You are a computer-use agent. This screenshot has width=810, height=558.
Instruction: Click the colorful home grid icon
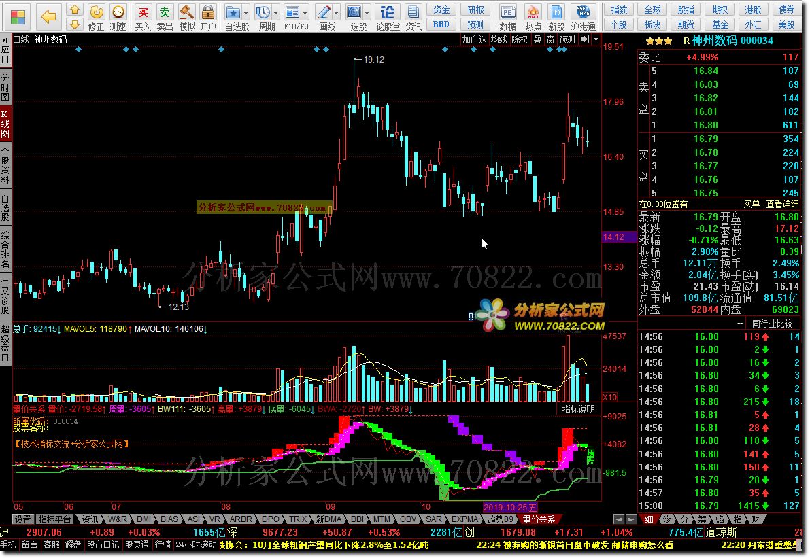(18, 16)
